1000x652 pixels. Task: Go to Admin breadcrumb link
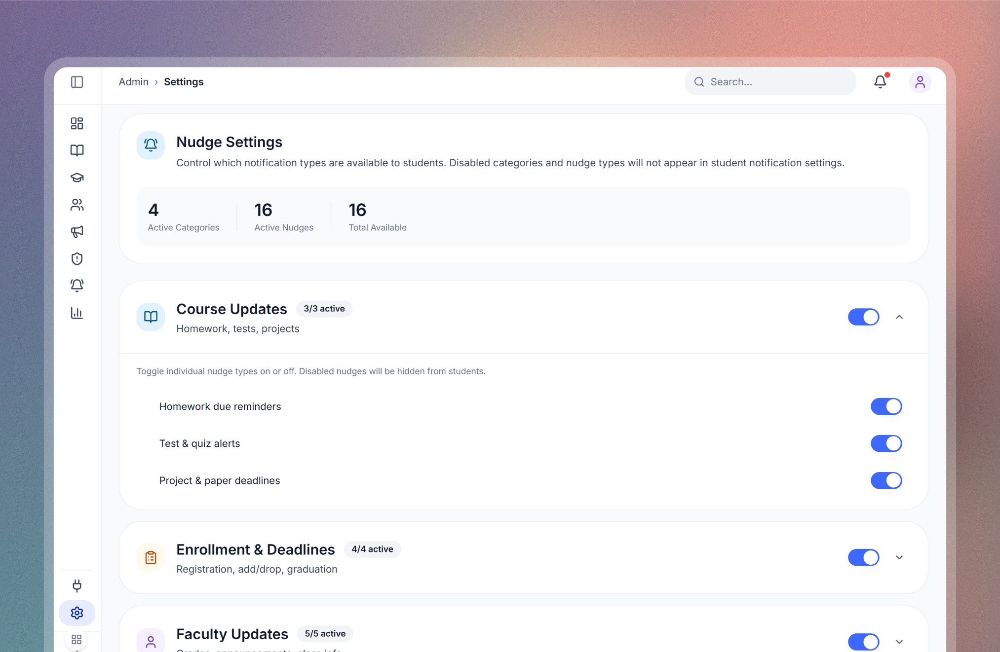133,82
